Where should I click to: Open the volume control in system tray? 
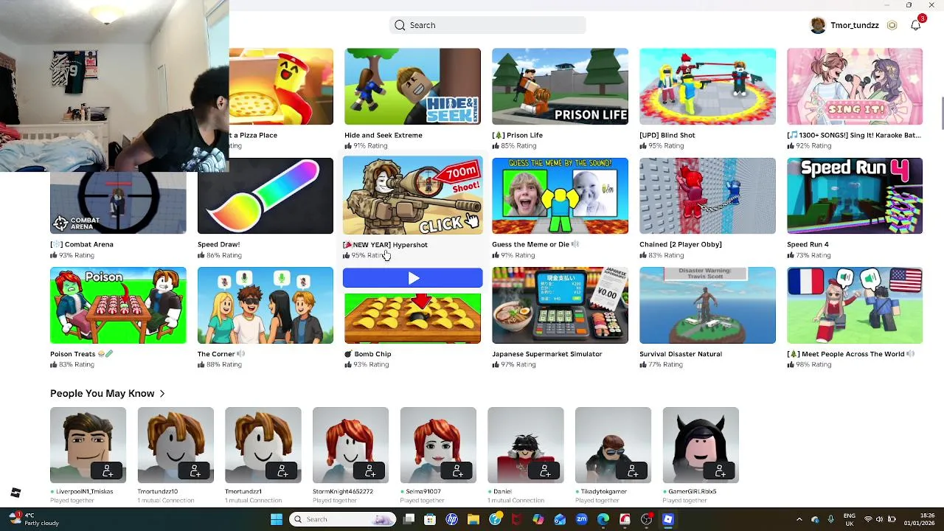[880, 519]
